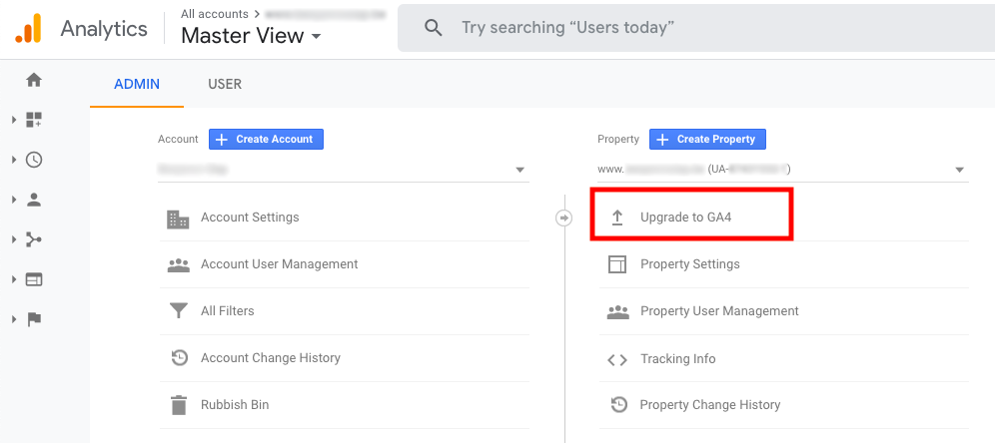Switch to the ADMIN tab

coord(137,84)
